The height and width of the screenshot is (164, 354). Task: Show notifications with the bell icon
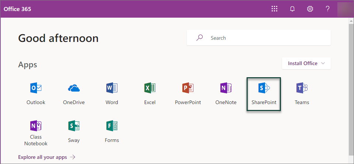(292, 9)
